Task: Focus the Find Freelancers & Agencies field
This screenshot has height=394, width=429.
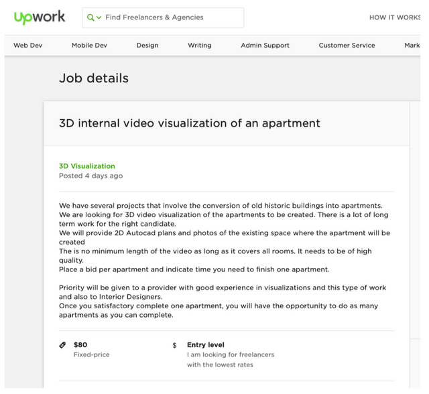Action: pyautogui.click(x=171, y=17)
